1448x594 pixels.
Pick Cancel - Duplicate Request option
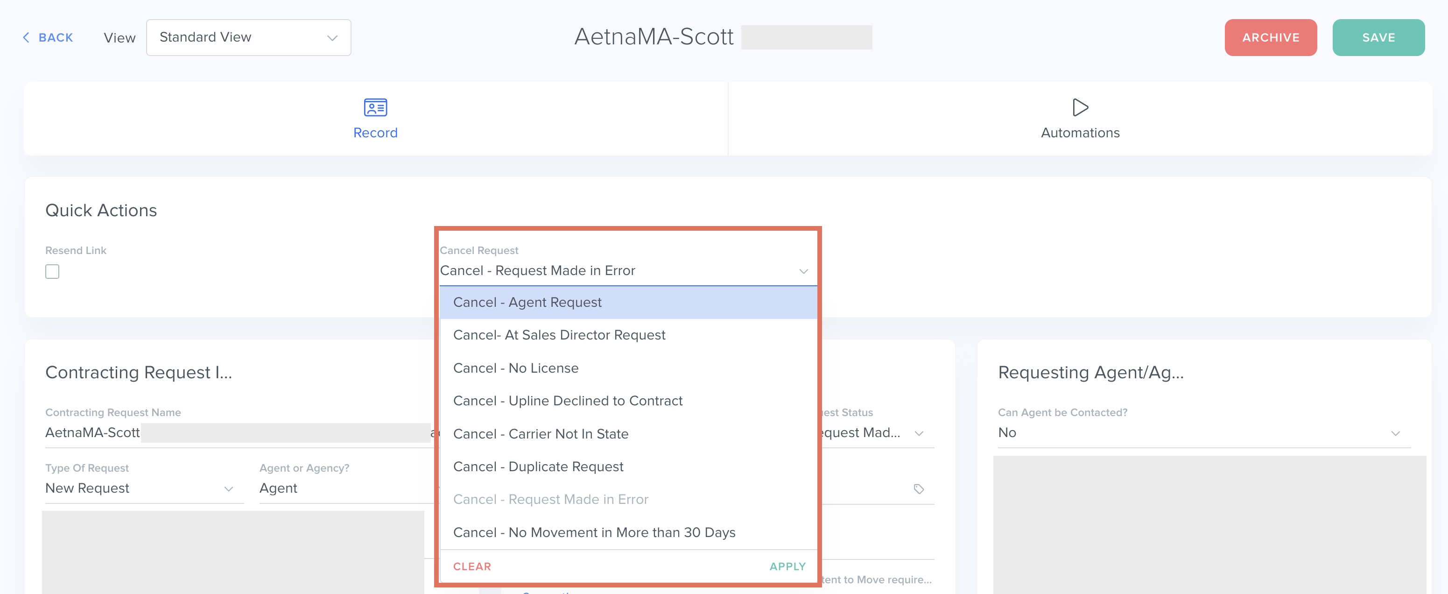[538, 467]
